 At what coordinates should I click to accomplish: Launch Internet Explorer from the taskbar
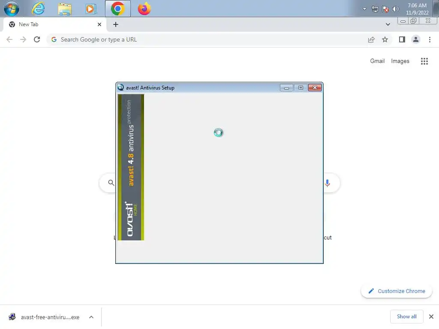(38, 9)
